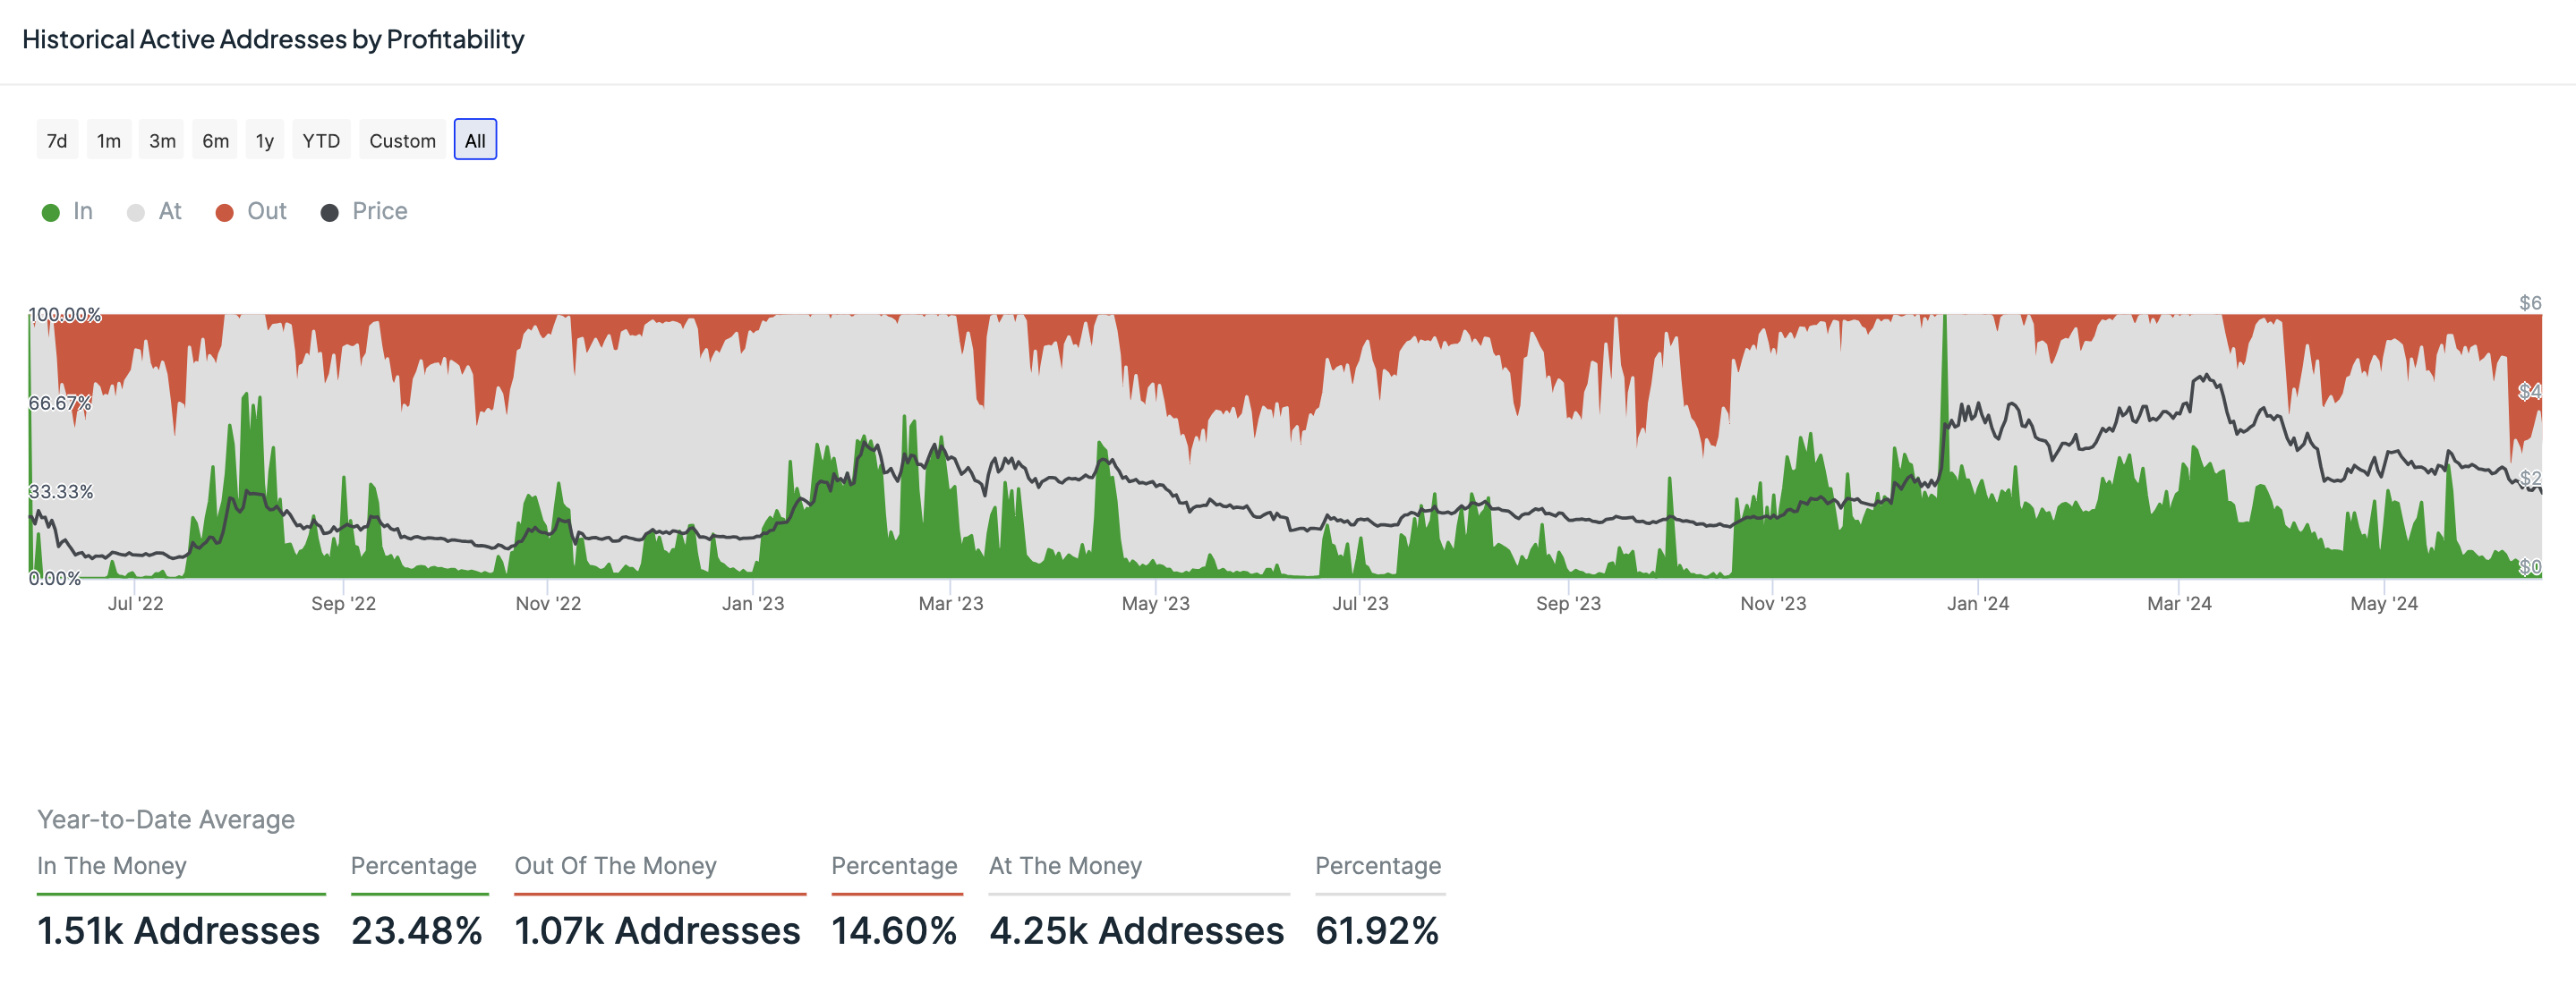Click the 4.25k Addresses value
The image size is (2576, 993).
tap(1136, 930)
